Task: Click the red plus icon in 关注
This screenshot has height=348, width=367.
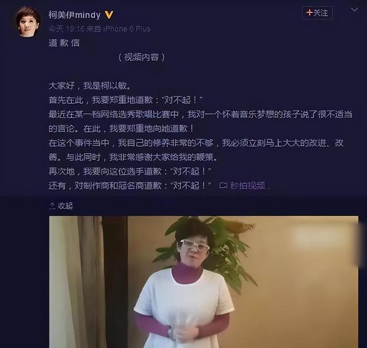Action: point(310,13)
